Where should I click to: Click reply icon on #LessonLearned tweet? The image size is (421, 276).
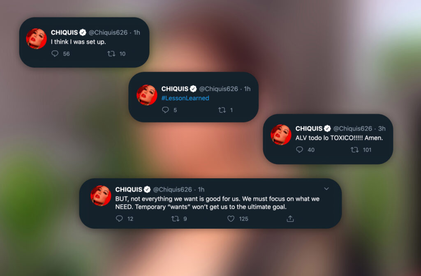tap(165, 110)
